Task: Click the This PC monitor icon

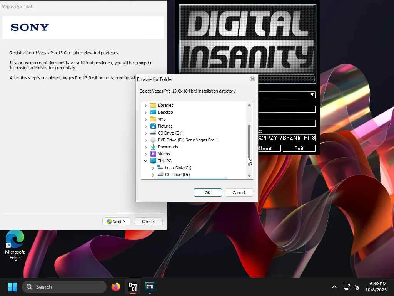Action: click(x=153, y=161)
